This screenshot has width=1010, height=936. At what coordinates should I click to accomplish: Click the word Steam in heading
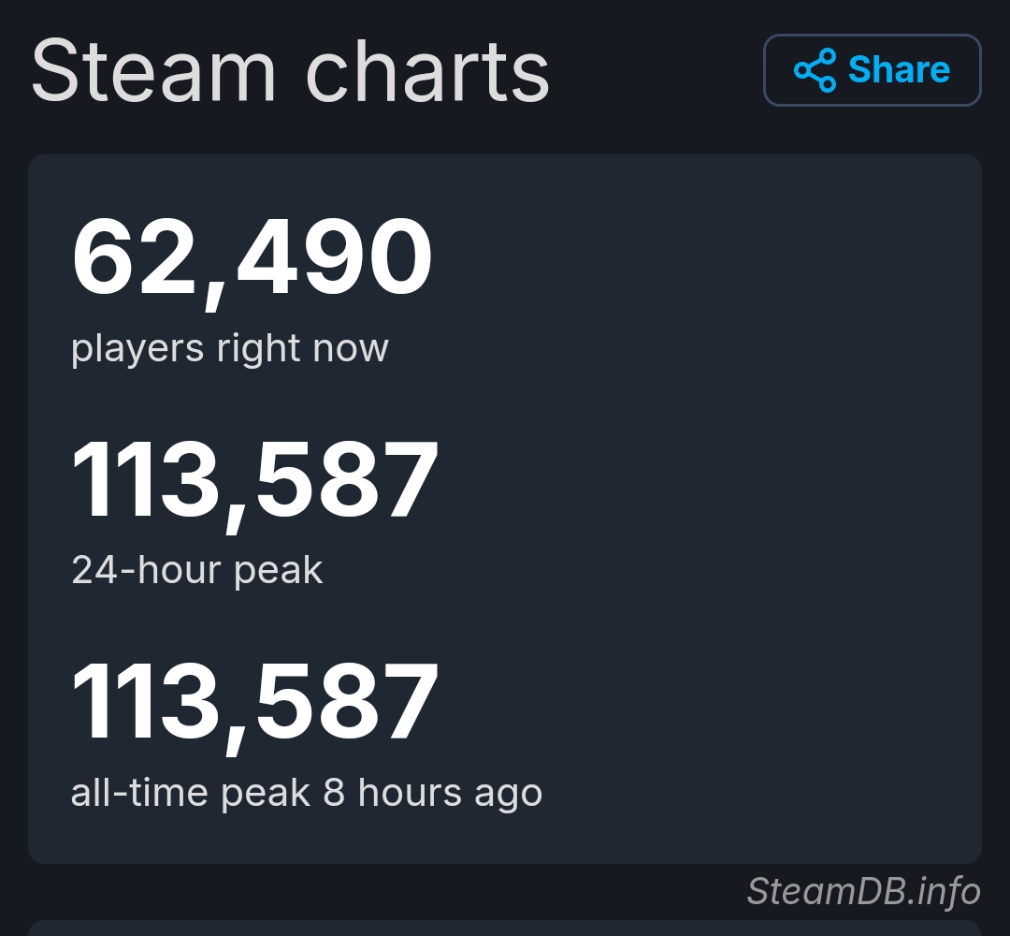point(154,70)
